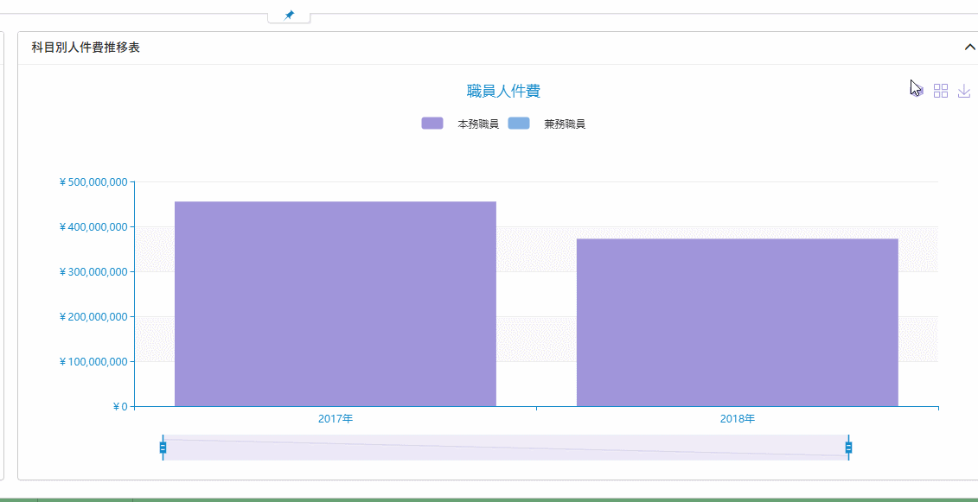Hide 本務職員 series by clicking its legend swatch
The image size is (978, 502).
point(431,122)
